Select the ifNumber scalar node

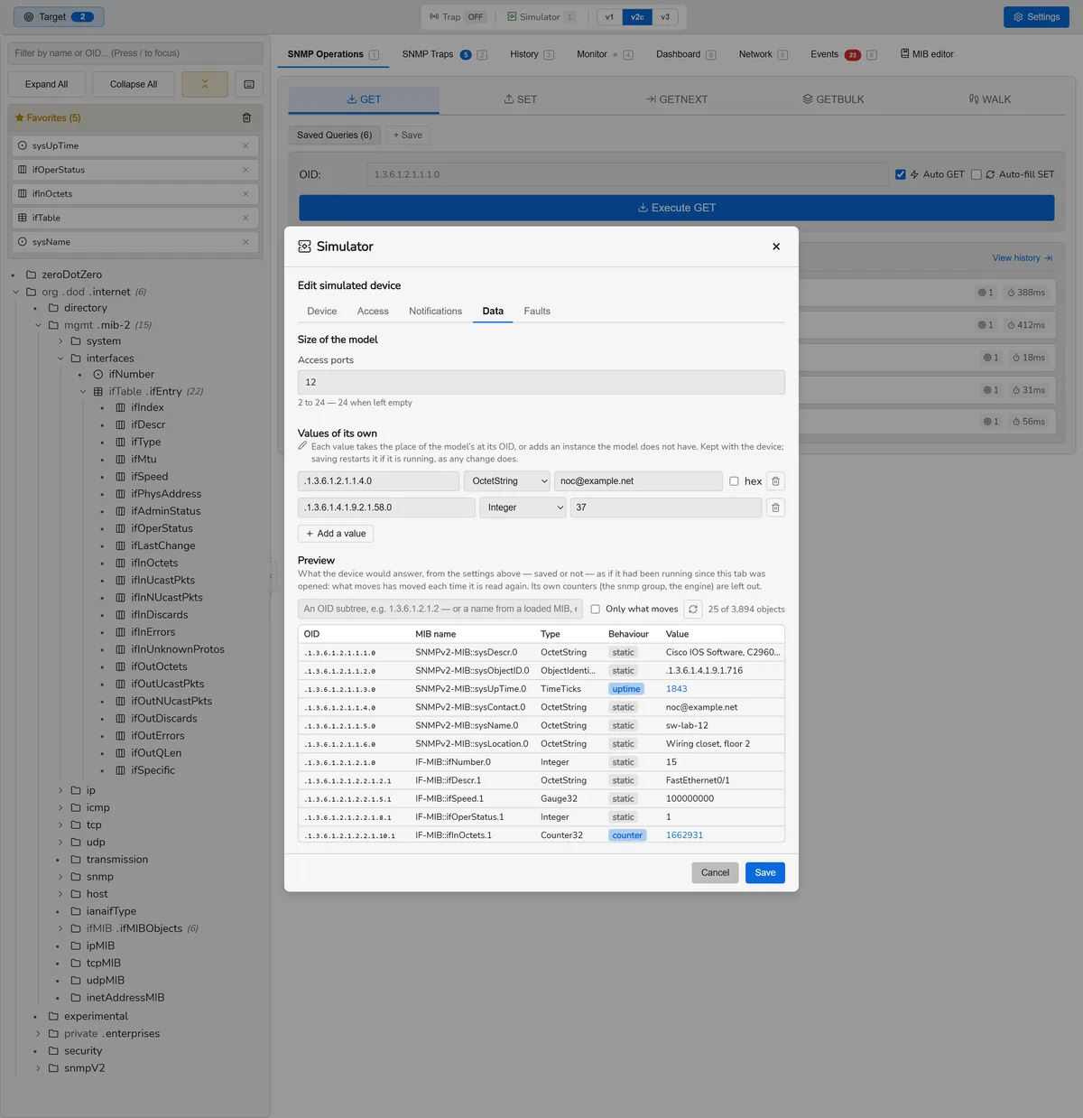pos(131,374)
